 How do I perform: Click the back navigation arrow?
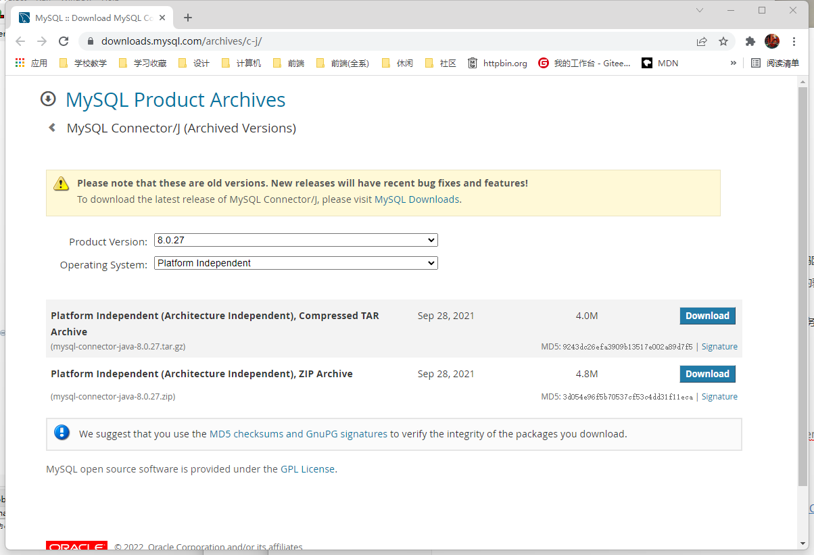[x=20, y=41]
